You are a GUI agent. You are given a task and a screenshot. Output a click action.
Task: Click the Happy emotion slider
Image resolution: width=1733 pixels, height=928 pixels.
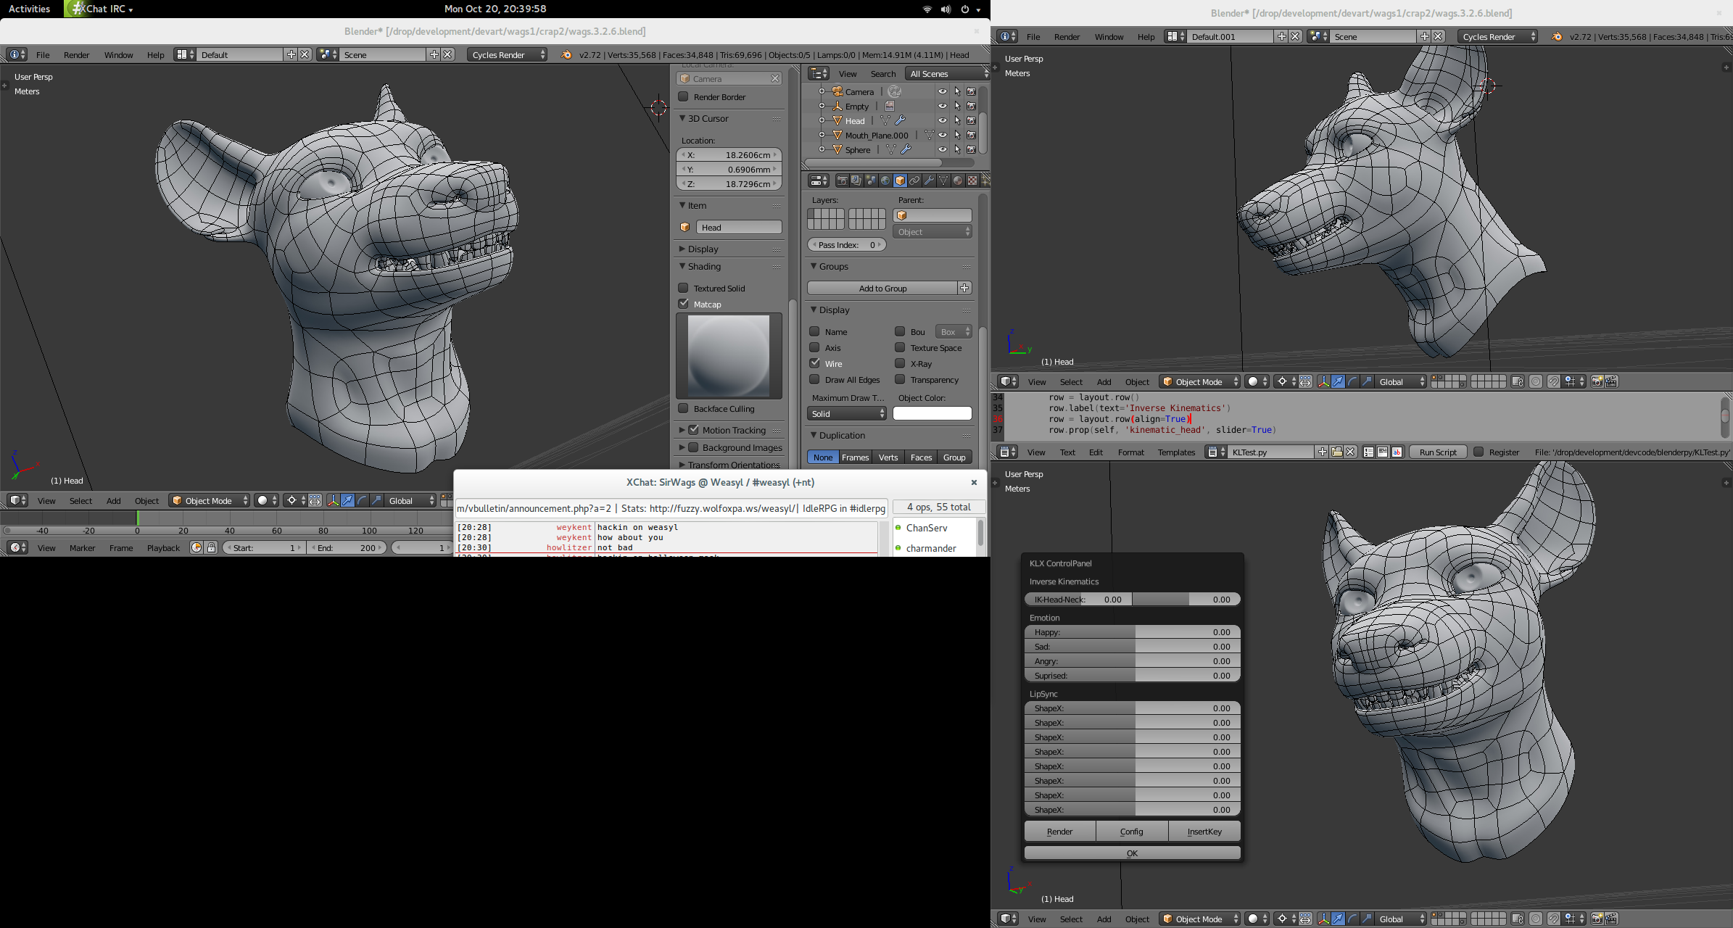pos(1132,632)
